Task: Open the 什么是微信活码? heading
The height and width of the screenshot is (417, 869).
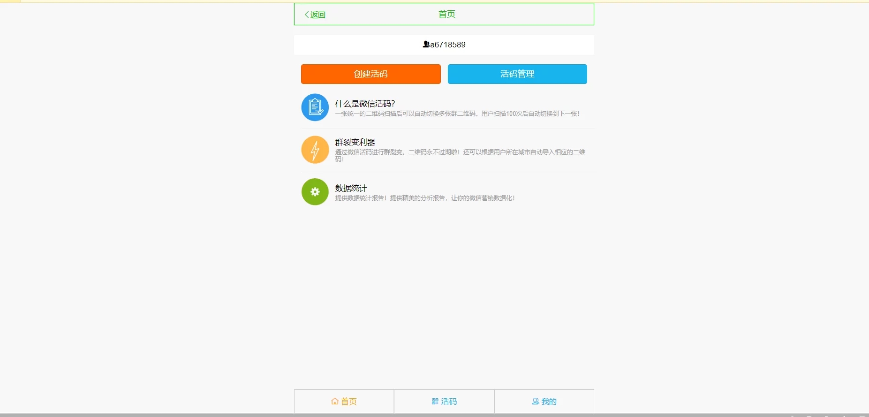Action: [x=365, y=104]
